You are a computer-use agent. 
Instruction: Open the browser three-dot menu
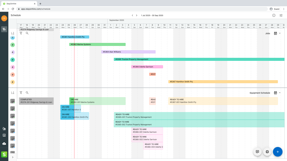tap(284, 9)
